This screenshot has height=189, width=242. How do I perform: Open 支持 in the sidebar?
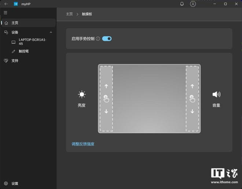click(15, 60)
